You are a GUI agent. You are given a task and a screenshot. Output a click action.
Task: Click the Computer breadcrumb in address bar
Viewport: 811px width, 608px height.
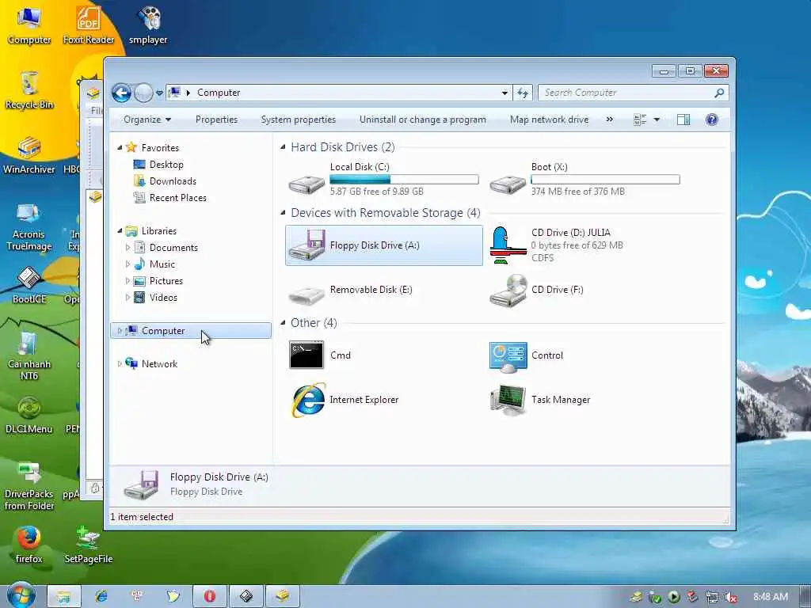(219, 93)
